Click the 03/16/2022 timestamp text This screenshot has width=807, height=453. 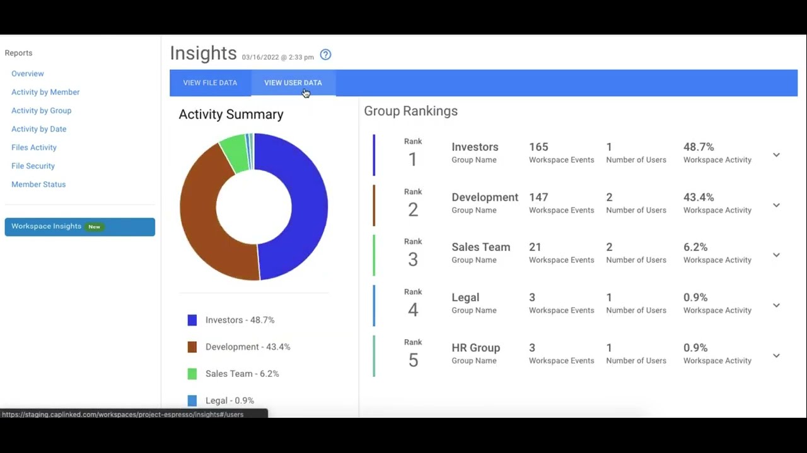pyautogui.click(x=277, y=57)
